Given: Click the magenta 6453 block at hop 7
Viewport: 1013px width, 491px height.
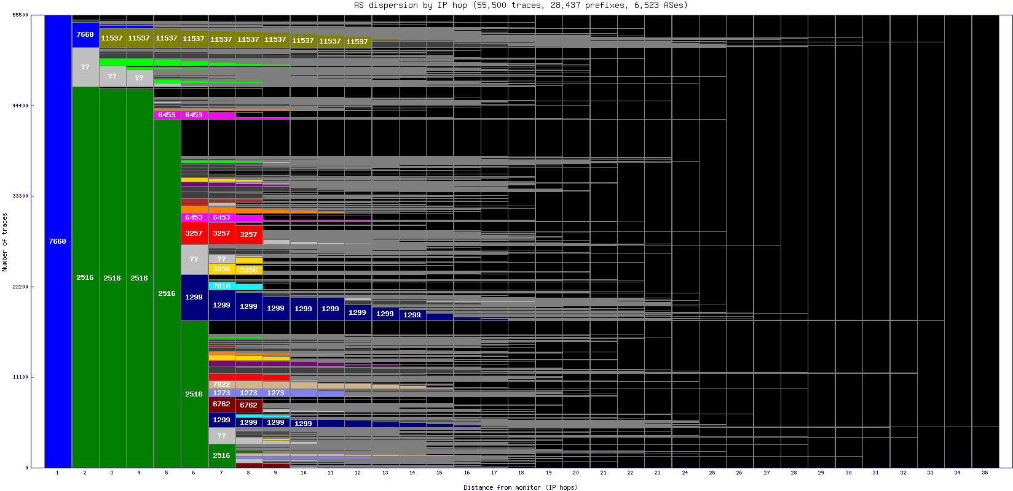Looking at the screenshot, I should coord(222,217).
